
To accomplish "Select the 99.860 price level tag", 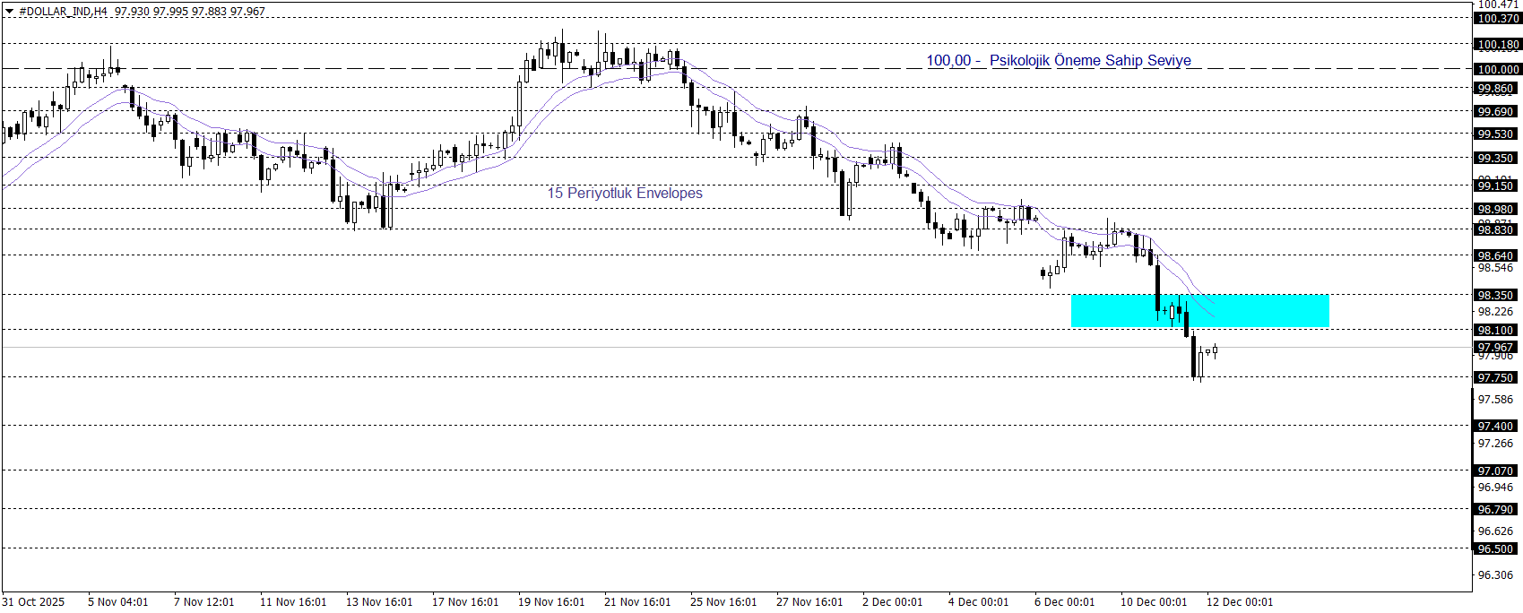I will (x=1495, y=88).
